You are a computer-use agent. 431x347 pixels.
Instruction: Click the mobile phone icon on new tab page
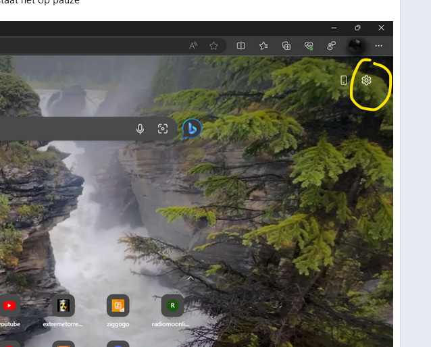344,80
